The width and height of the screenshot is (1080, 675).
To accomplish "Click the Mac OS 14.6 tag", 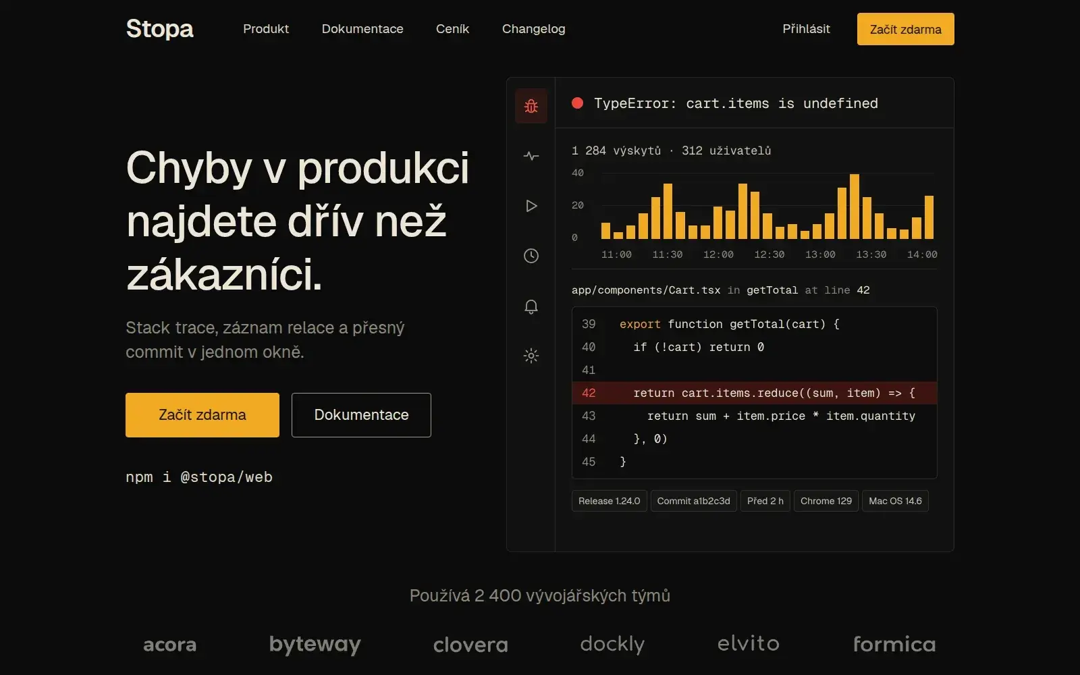I will (x=895, y=501).
